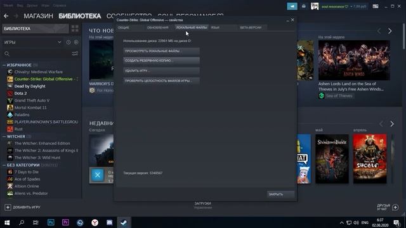
Task: Click УДАЛИТЬ ИГРУ button
Action: click(161, 70)
